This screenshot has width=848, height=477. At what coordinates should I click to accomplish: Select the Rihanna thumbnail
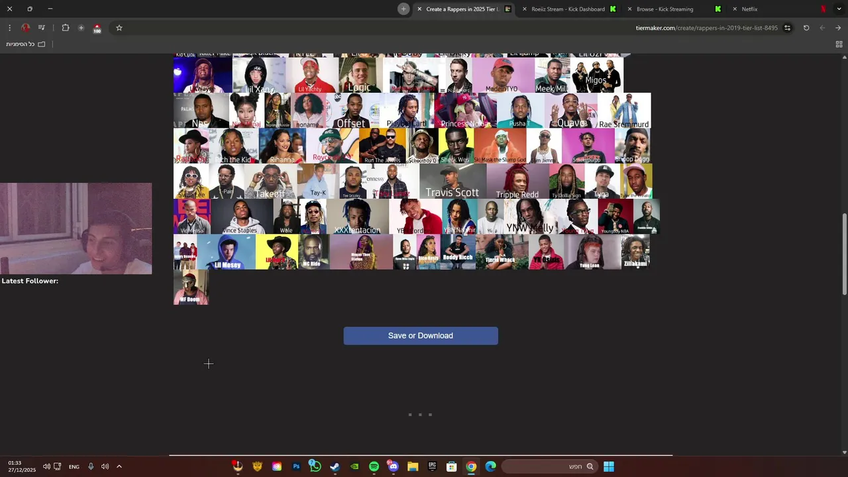point(282,146)
